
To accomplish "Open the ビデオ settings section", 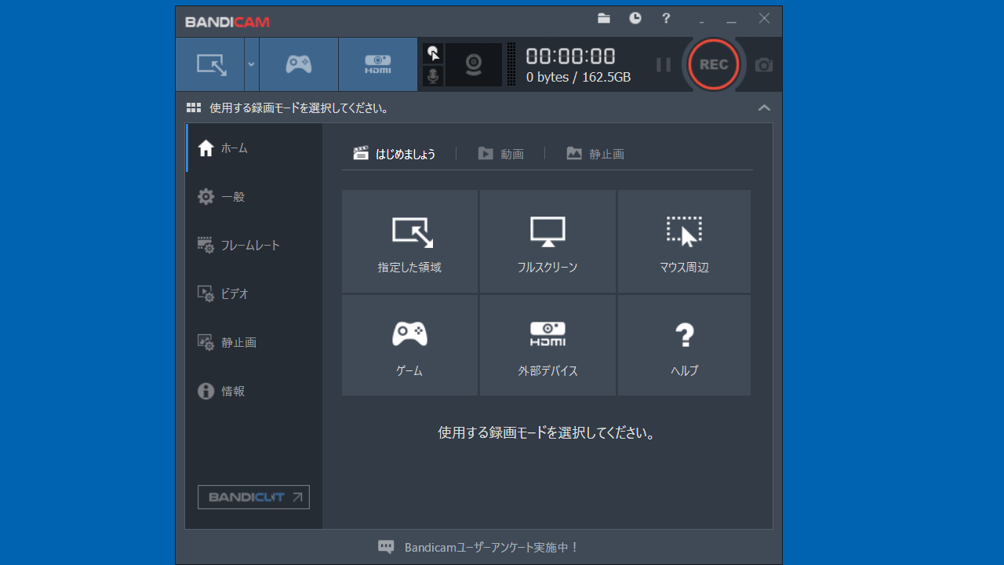I will (x=254, y=293).
